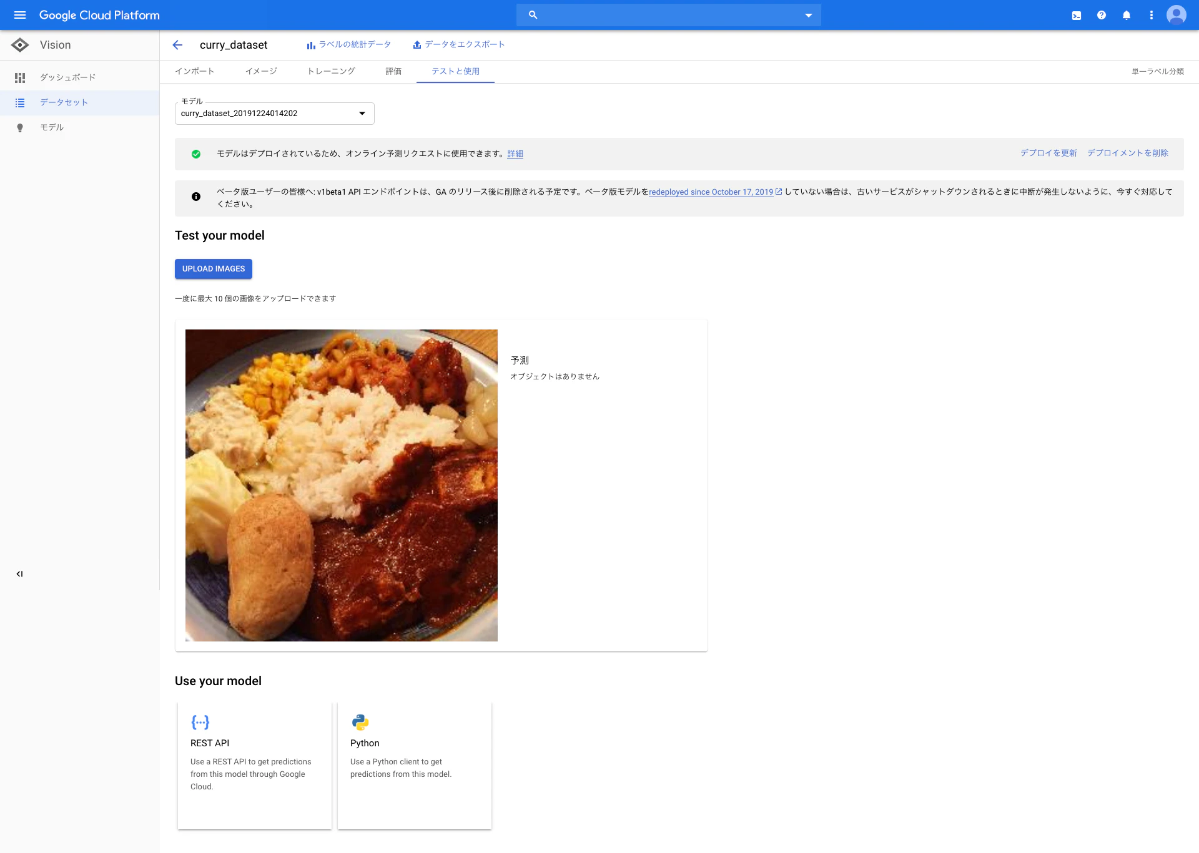Select モデル in sidebar
This screenshot has height=853, width=1199.
click(79, 127)
